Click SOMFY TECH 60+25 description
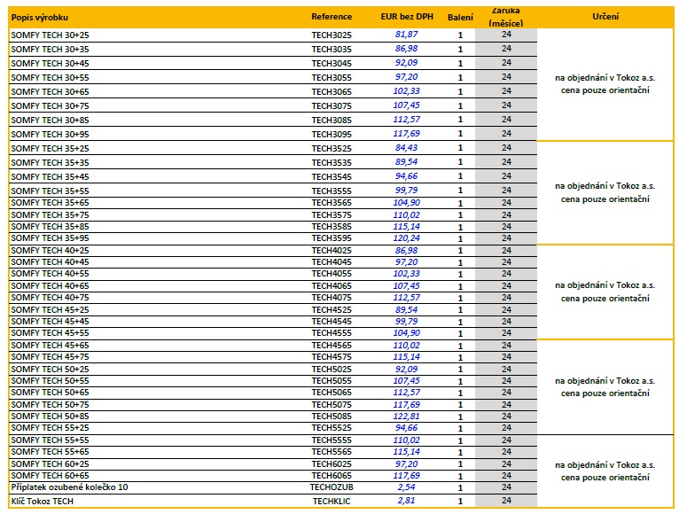 [50, 464]
